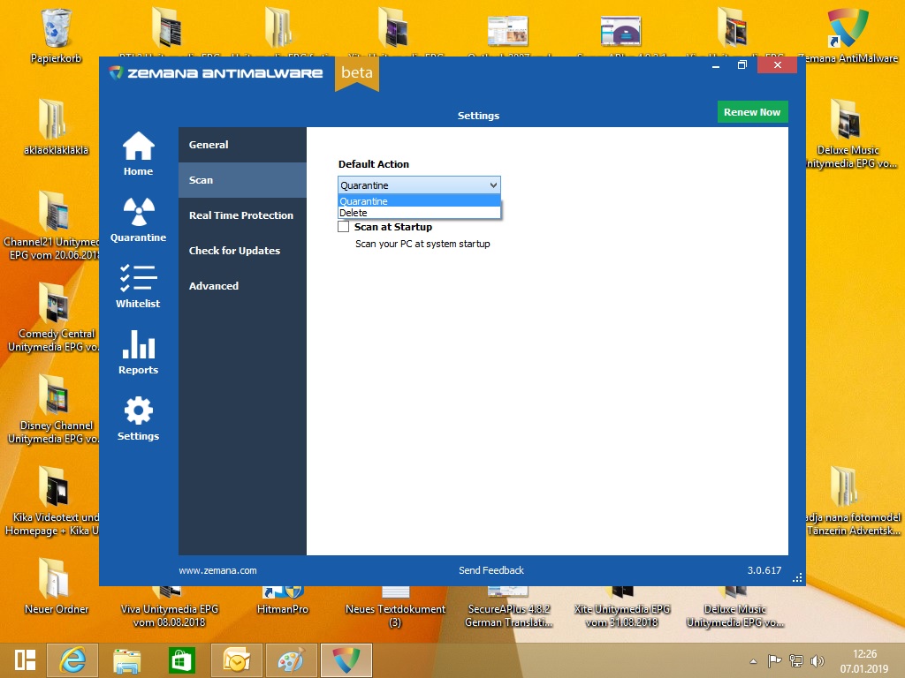Click the resize grip at window corner
Screen dimensions: 905x678
[798, 577]
